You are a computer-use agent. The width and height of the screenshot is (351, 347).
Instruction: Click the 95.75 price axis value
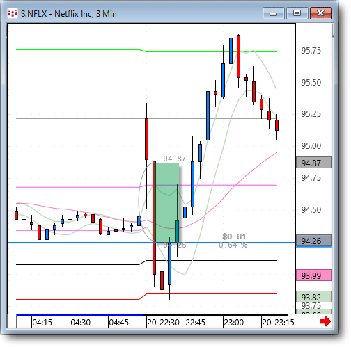(311, 51)
